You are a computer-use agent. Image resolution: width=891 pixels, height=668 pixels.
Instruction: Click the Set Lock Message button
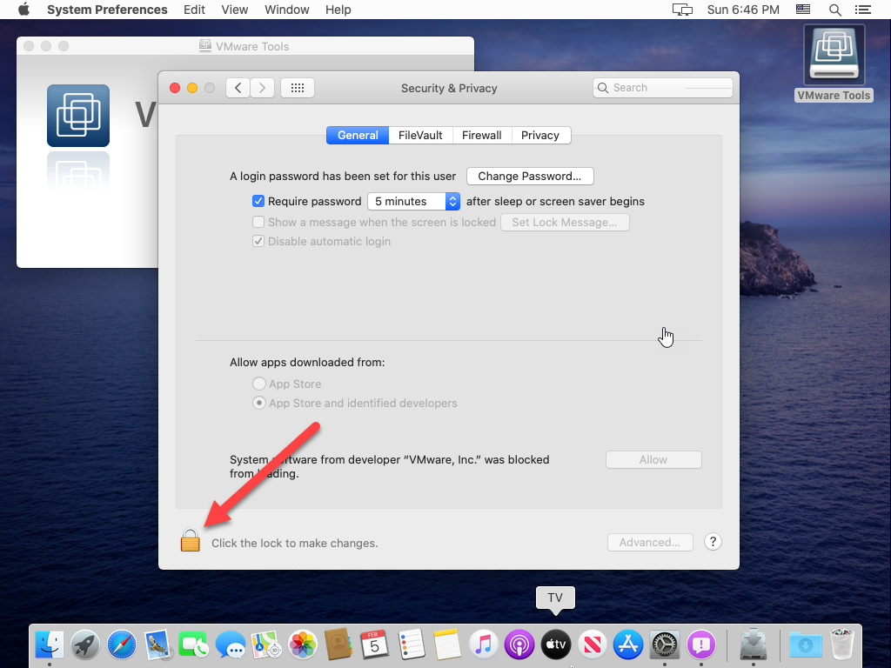(x=565, y=222)
